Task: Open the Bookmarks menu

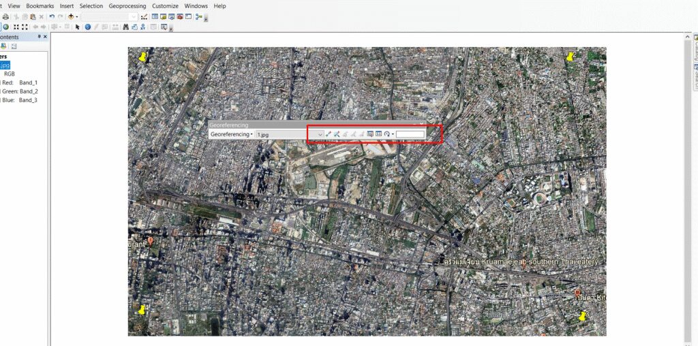Action: 40,5
